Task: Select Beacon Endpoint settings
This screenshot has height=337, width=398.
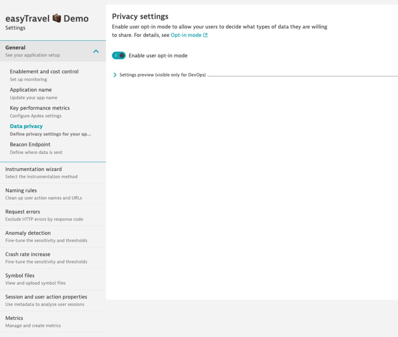Action: point(30,144)
